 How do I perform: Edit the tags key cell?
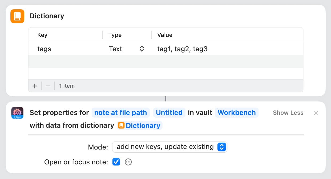[x=45, y=49]
